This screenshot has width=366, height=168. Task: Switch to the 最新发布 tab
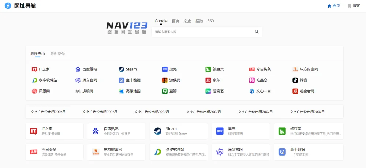[x=58, y=53]
